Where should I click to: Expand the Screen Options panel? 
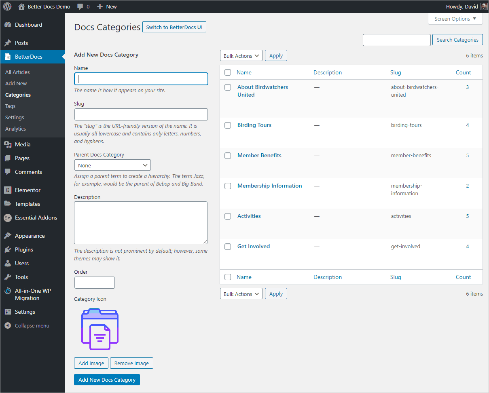pos(455,19)
